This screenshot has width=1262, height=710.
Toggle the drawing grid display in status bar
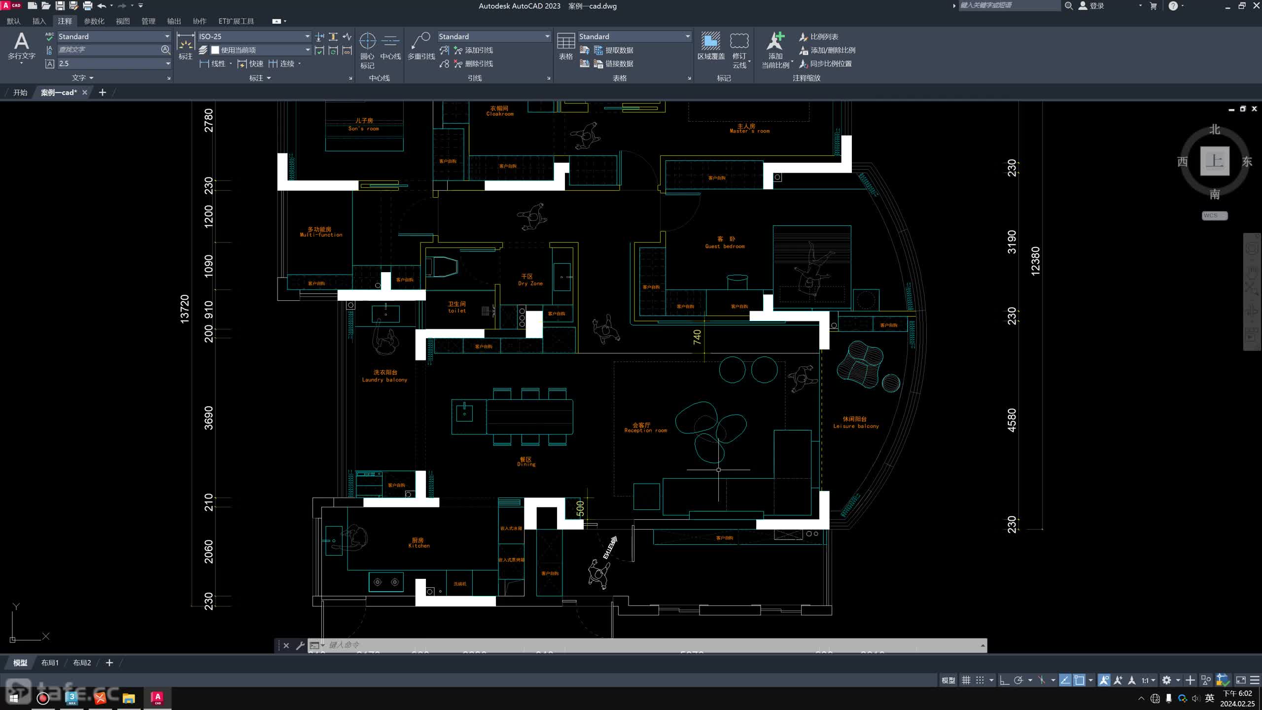(x=966, y=680)
